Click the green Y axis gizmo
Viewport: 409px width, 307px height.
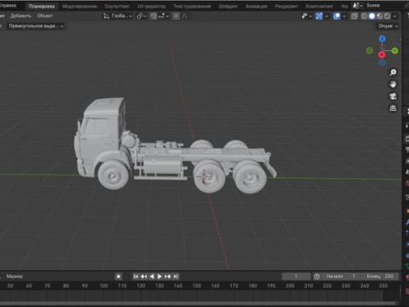(395, 51)
